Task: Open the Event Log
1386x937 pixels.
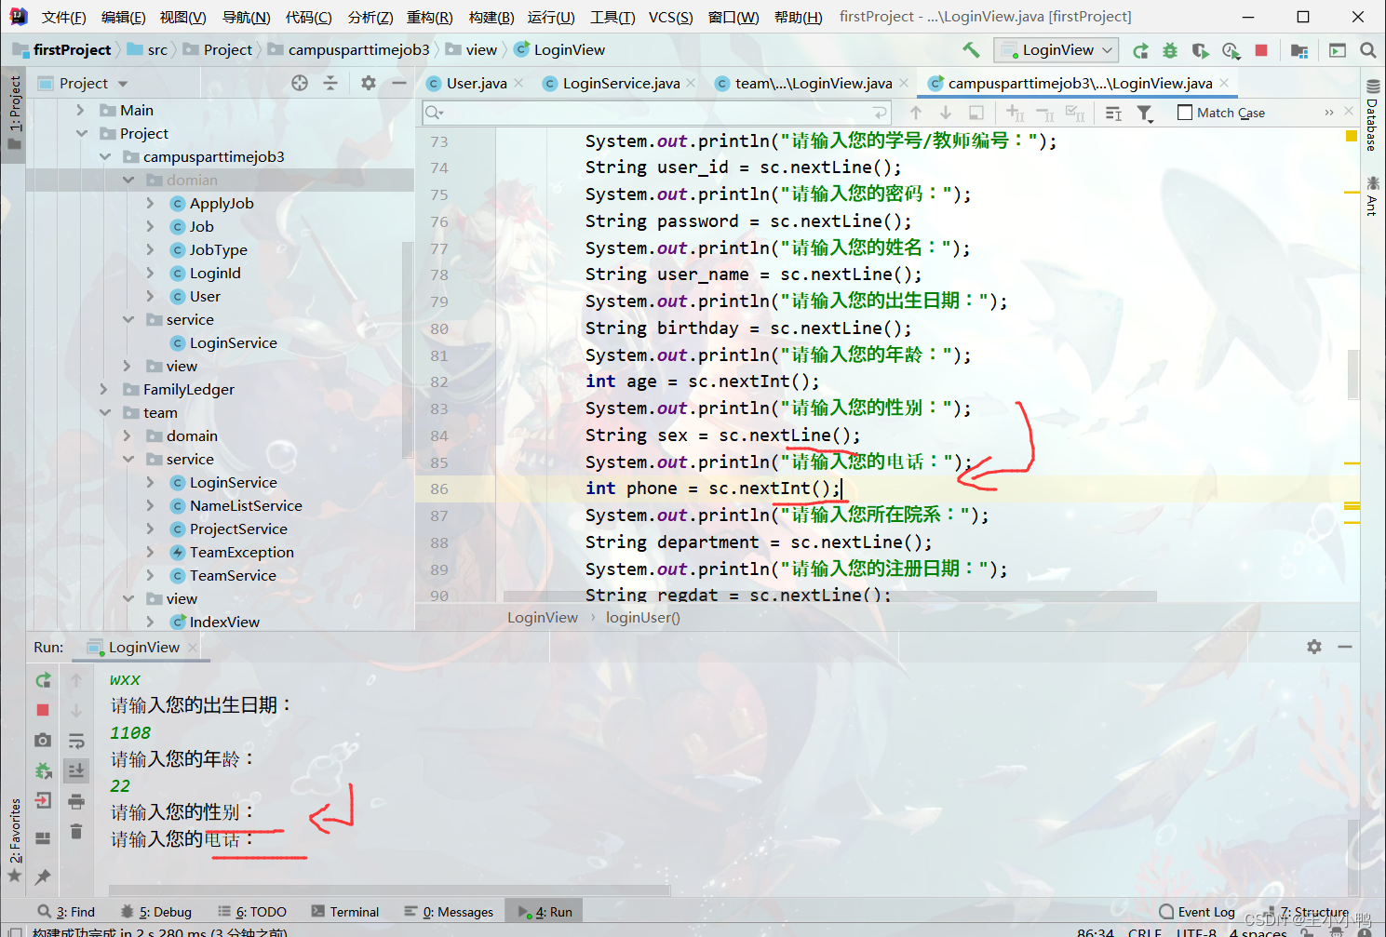Action: (x=1197, y=912)
